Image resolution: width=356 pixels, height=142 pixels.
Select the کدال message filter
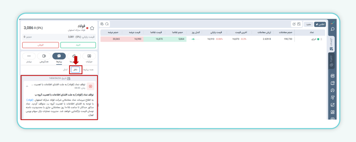coord(65,70)
